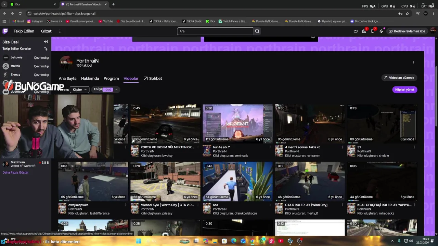This screenshot has height=246, width=438.
Task: Click the 'Ara' search field
Action: pyautogui.click(x=215, y=31)
